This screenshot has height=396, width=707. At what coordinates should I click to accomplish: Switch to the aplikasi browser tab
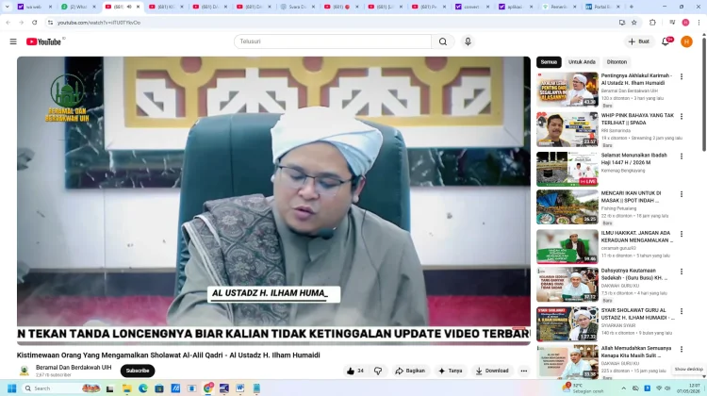click(516, 7)
